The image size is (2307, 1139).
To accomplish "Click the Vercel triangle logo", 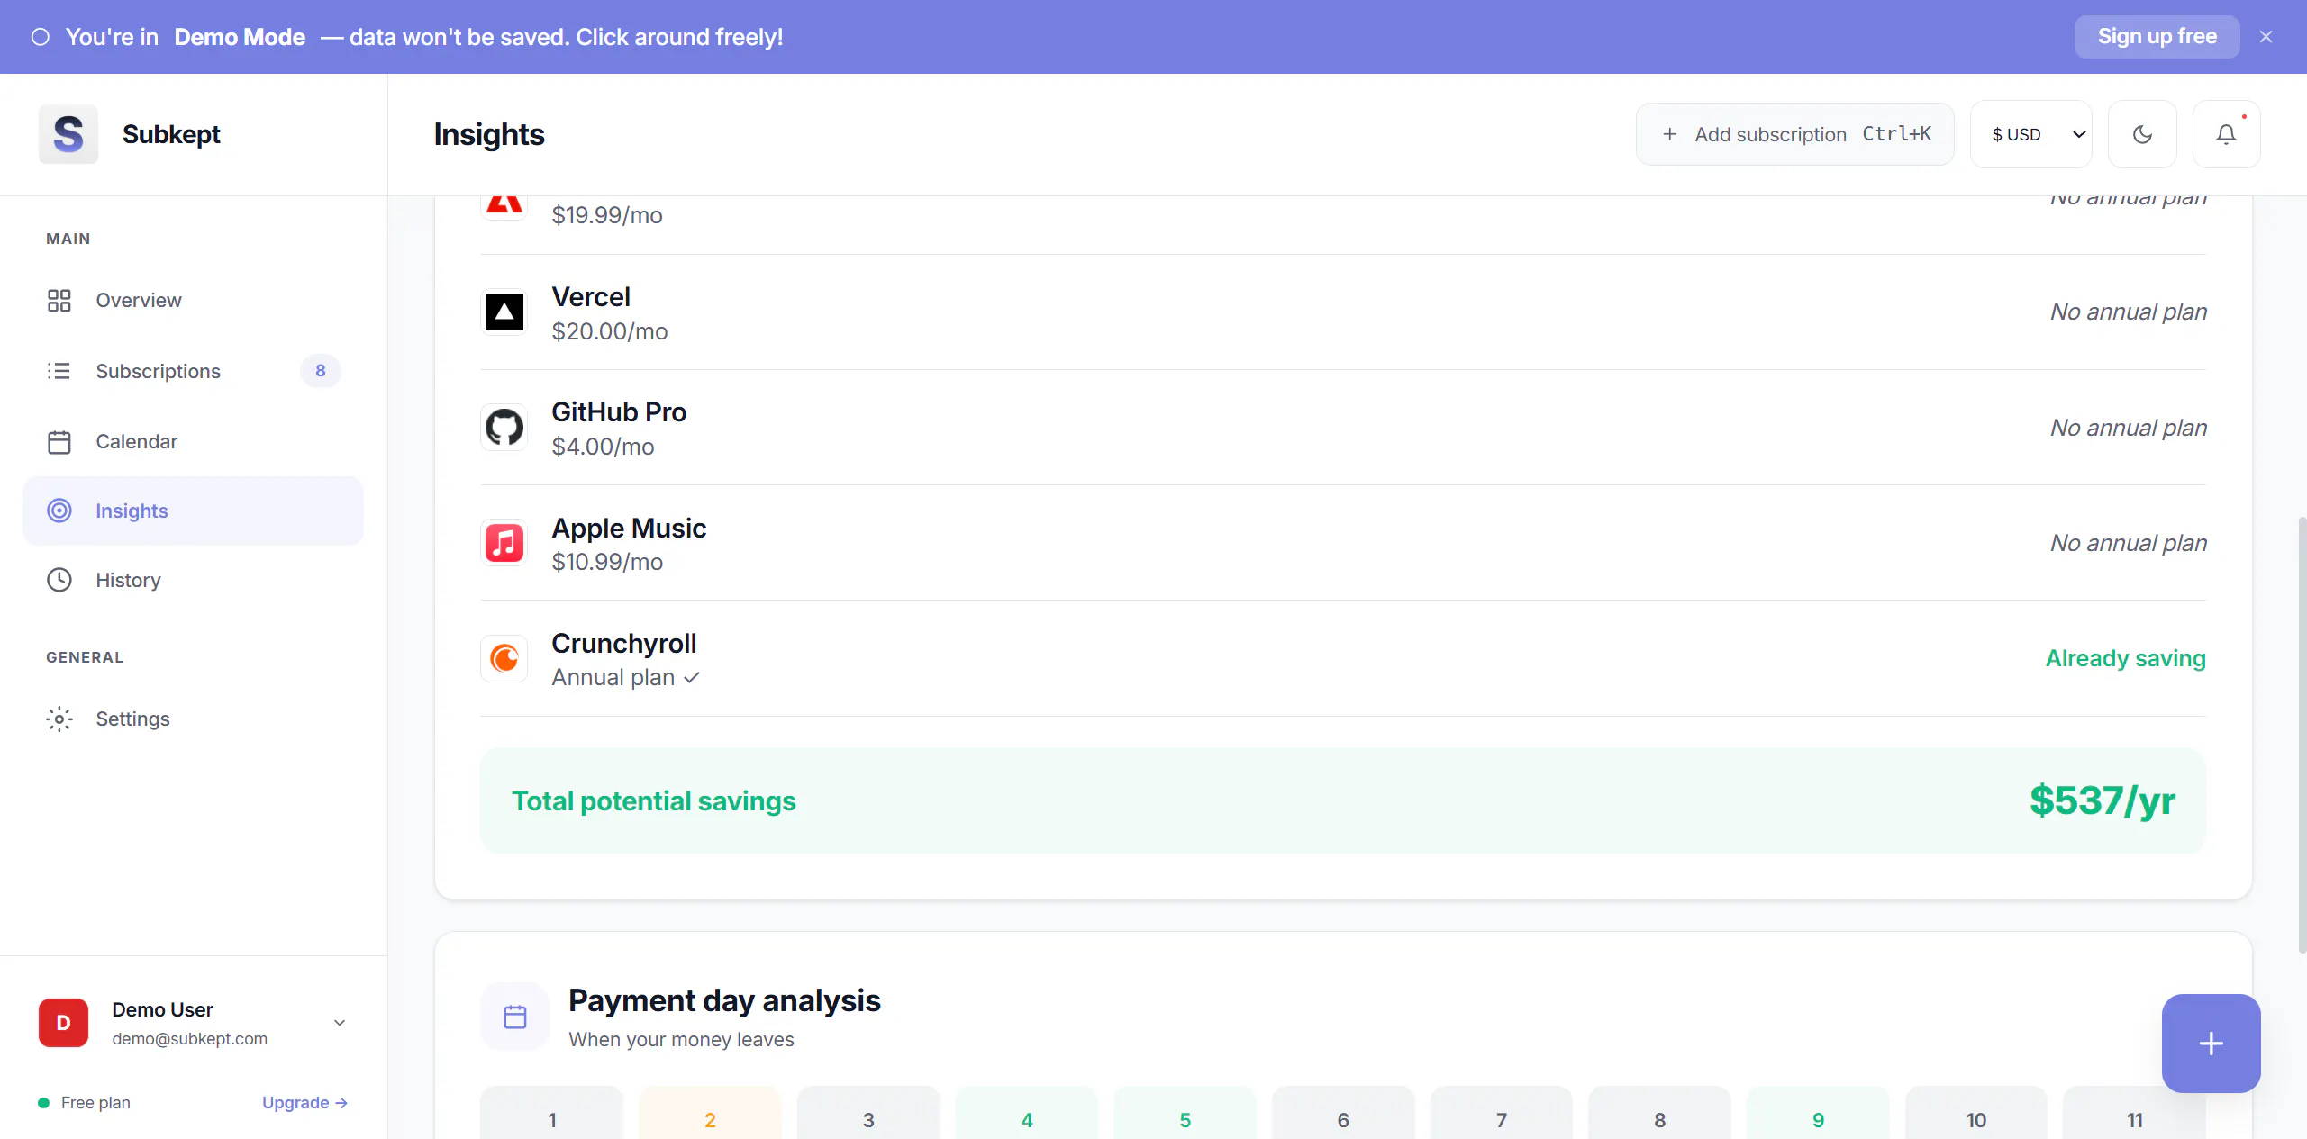I will [504, 312].
